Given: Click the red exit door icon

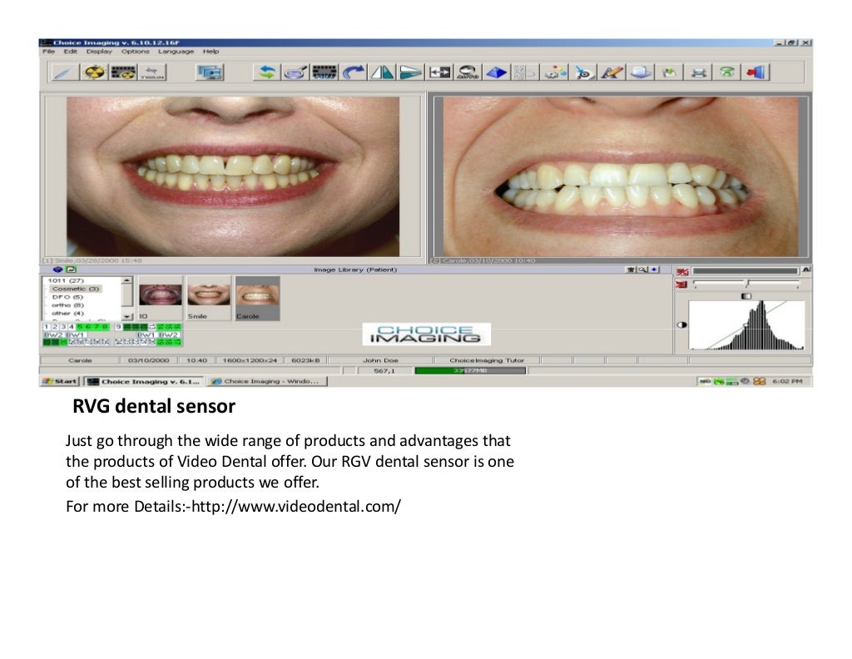Looking at the screenshot, I should tap(755, 72).
